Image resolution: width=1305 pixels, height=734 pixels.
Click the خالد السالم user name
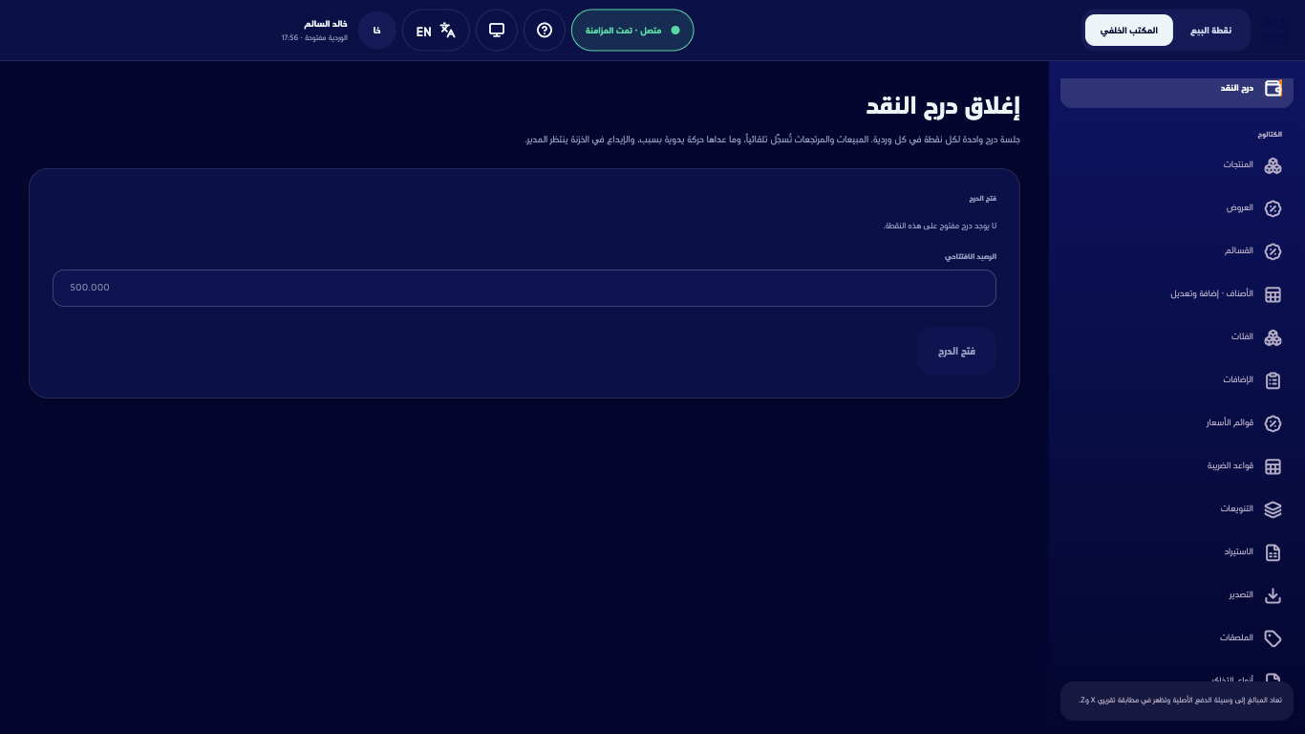coord(326,23)
